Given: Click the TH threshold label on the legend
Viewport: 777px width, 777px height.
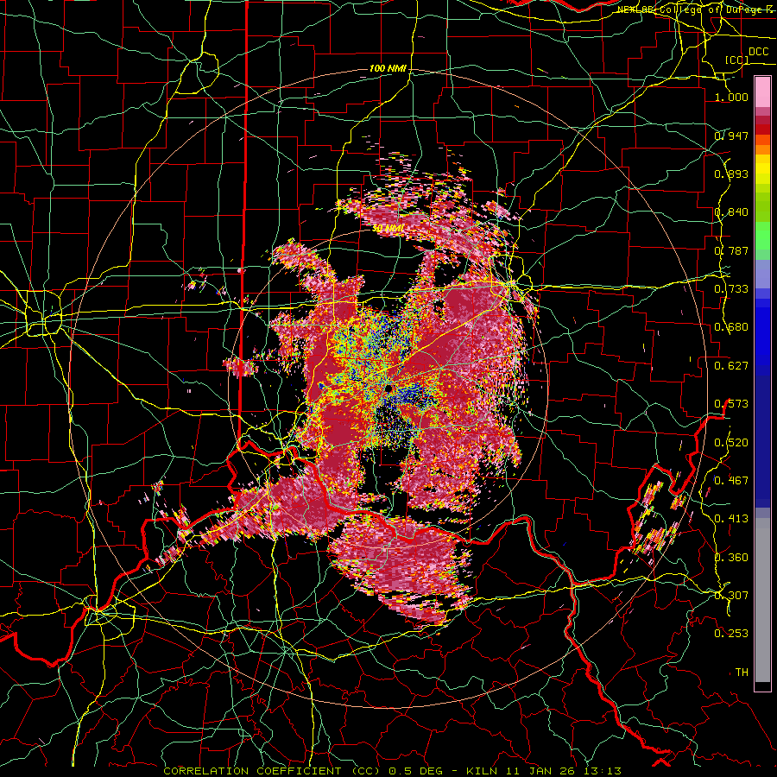Looking at the screenshot, I should point(742,673).
